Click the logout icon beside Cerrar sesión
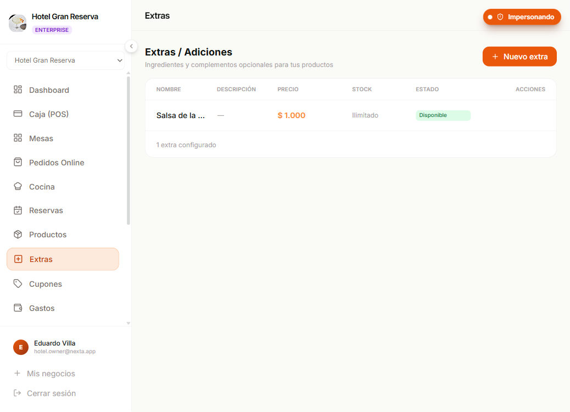This screenshot has height=412, width=570. (17, 393)
